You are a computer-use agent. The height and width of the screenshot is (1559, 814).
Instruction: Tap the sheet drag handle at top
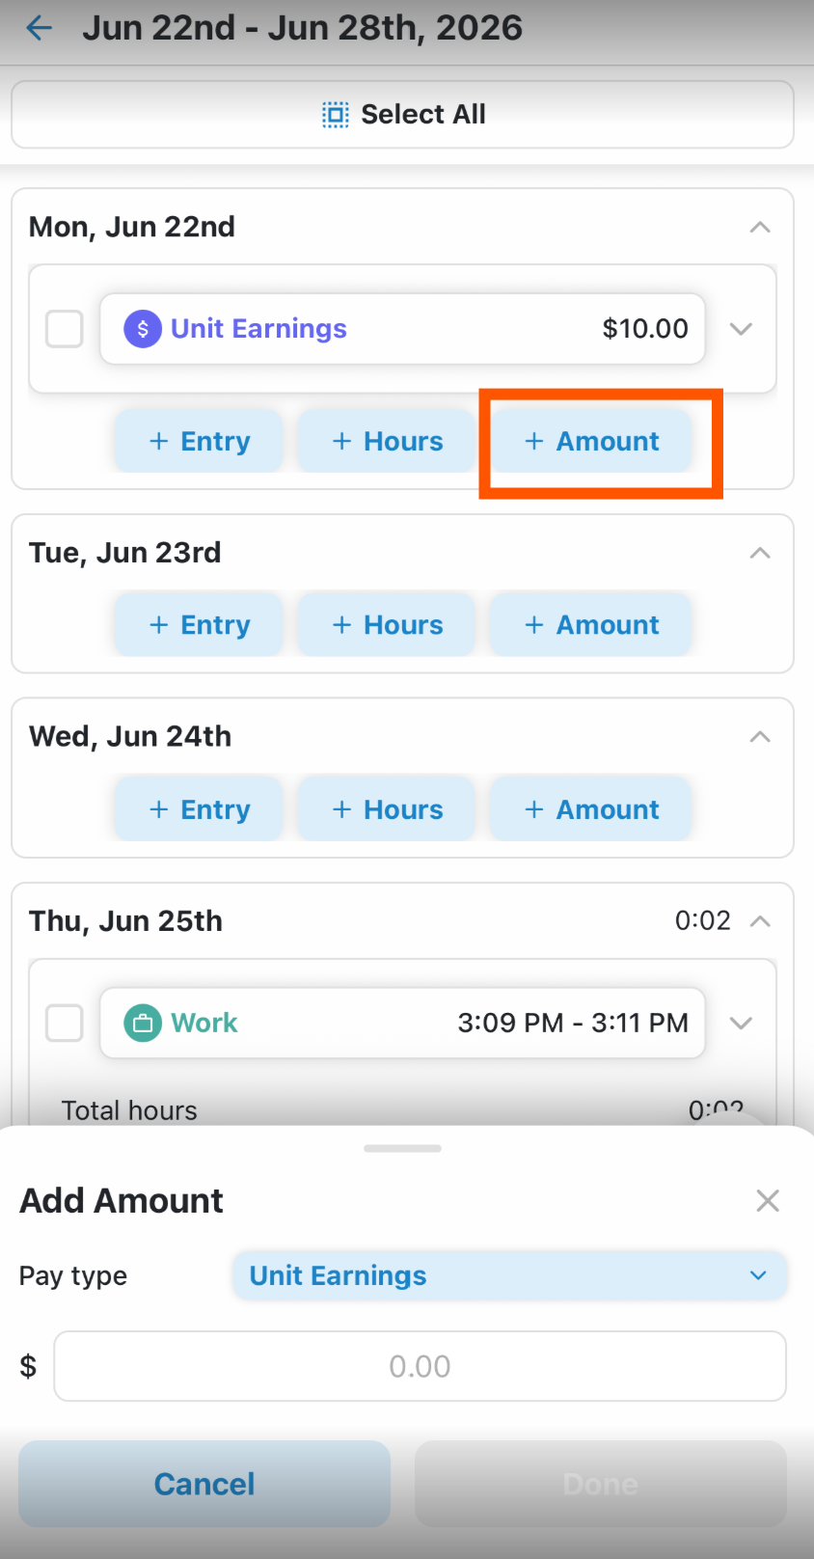(x=403, y=1148)
